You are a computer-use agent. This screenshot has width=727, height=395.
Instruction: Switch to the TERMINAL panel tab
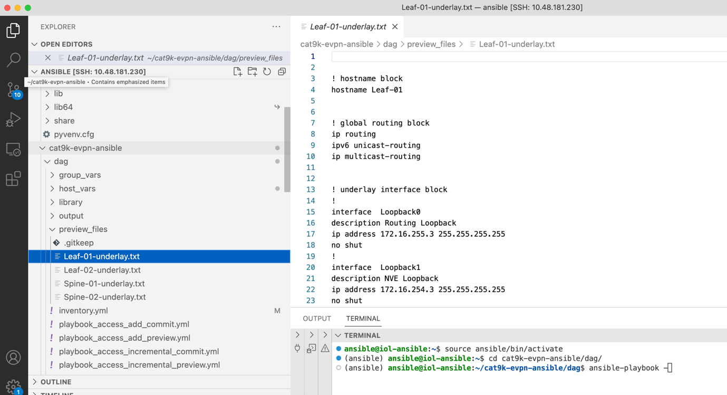tap(363, 319)
